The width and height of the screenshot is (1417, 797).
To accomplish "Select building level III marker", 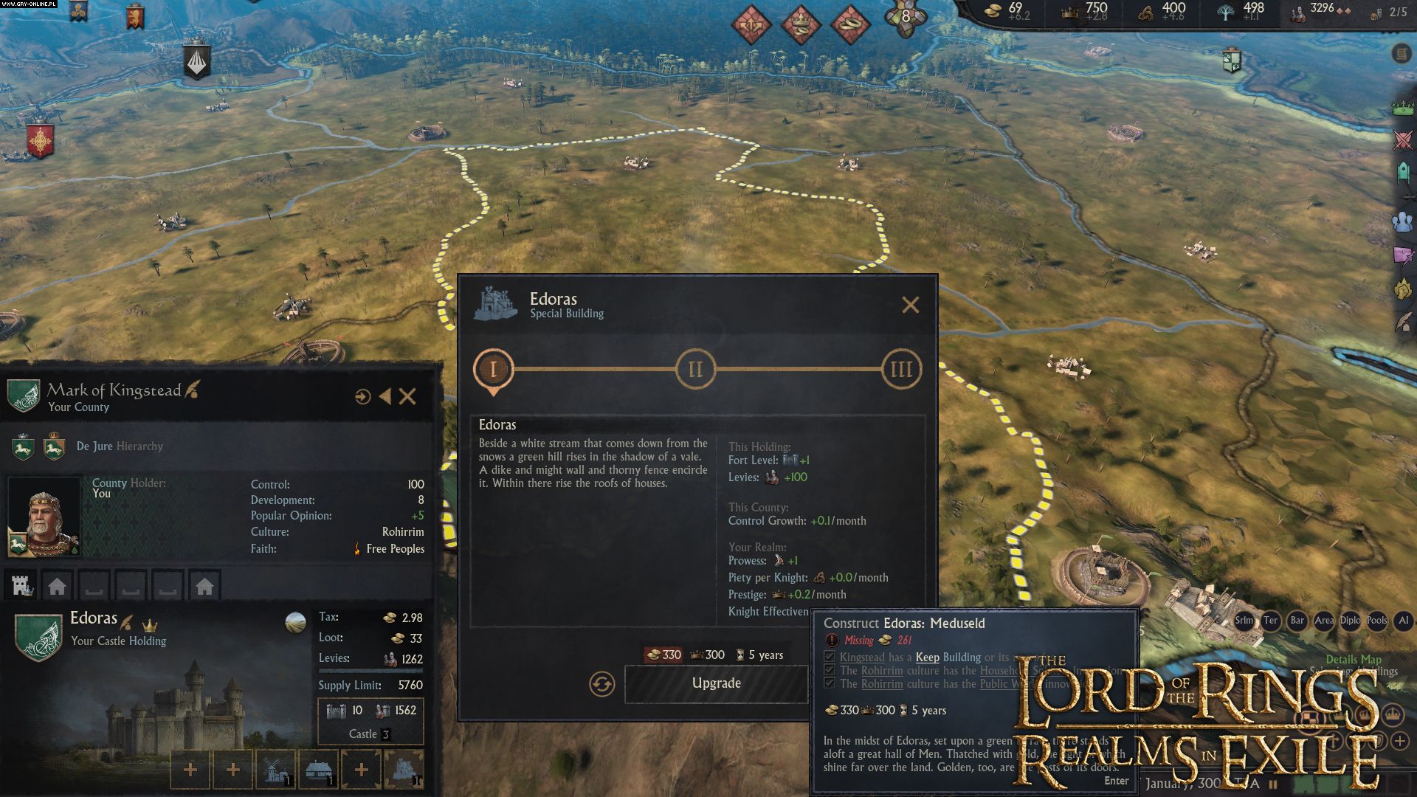I will (x=901, y=369).
